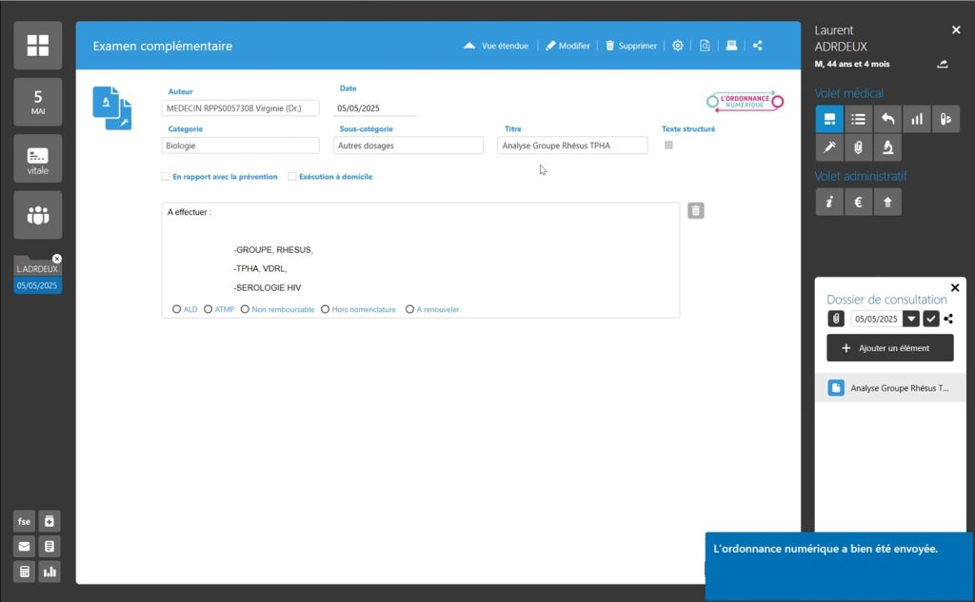
Task: Click the euro icon in Volet administratif
Action: (x=858, y=202)
